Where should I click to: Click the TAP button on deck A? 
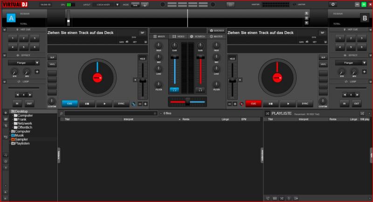[142, 32]
